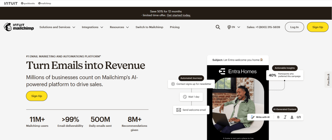Viewport: 332px width, 140px height.
Task: Click the 500M Daily emails sent statistic
Action: (101, 122)
